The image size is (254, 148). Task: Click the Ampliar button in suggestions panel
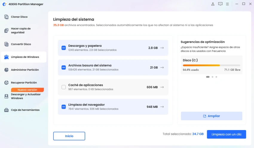coord(211,116)
